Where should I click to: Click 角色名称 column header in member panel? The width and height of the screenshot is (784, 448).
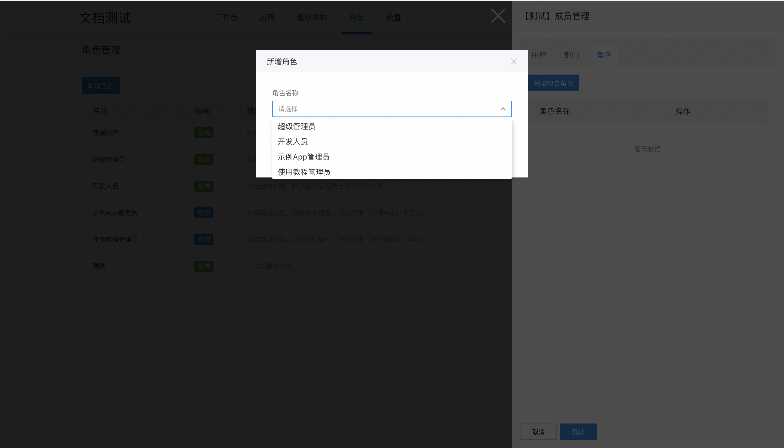pos(555,111)
